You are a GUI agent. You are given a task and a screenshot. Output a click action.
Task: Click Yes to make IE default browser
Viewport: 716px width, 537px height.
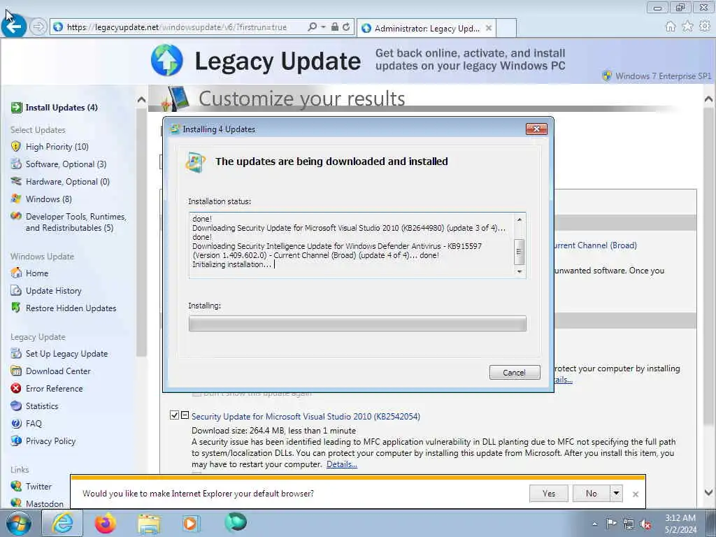point(549,493)
